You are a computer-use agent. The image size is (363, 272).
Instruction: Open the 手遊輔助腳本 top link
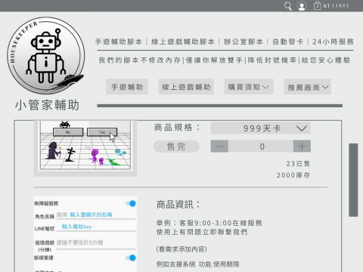pos(119,42)
